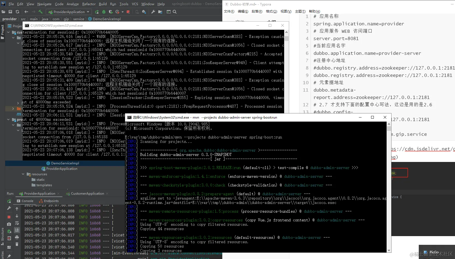
Task: Click line 2 spring.application.name=provider in Typora
Action: click(359, 24)
